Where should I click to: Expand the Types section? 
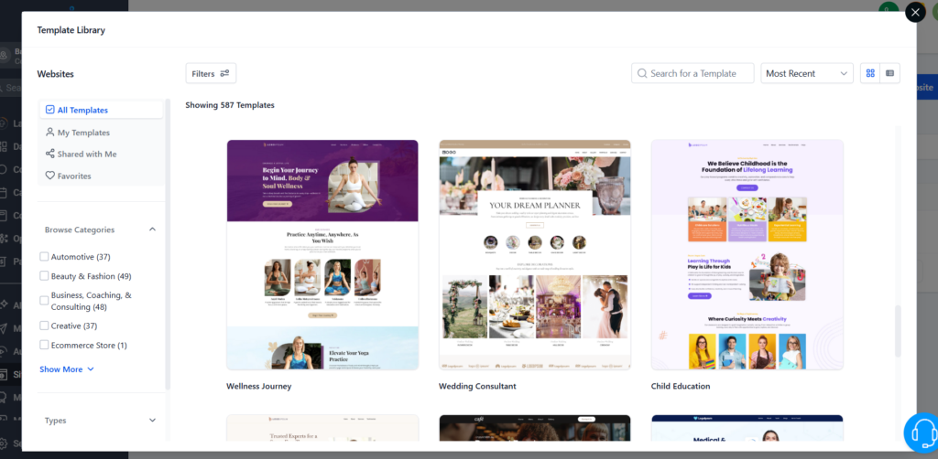(x=152, y=421)
